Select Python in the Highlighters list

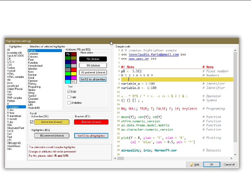[11, 101]
